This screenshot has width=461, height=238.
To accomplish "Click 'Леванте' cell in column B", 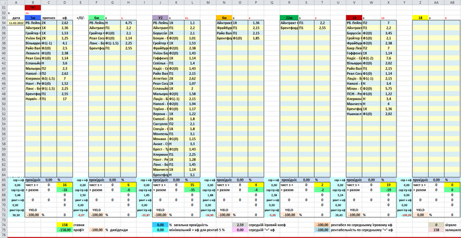I will point(33,53).
